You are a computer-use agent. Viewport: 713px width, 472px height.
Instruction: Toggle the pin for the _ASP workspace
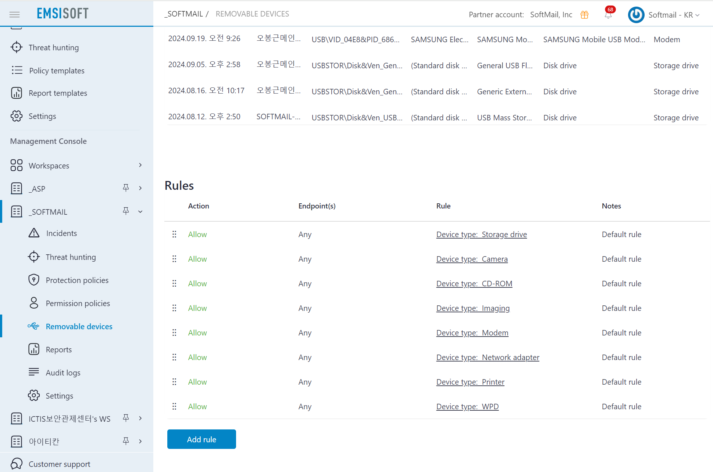pyautogui.click(x=126, y=188)
